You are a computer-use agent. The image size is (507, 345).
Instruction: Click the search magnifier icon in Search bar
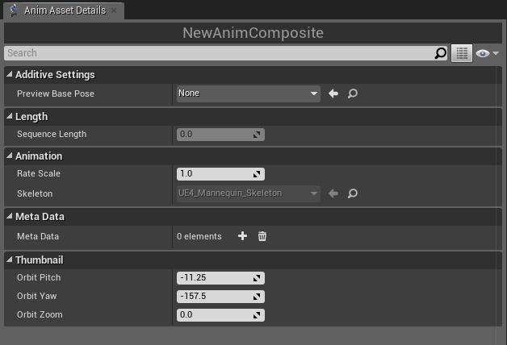pyautogui.click(x=440, y=53)
